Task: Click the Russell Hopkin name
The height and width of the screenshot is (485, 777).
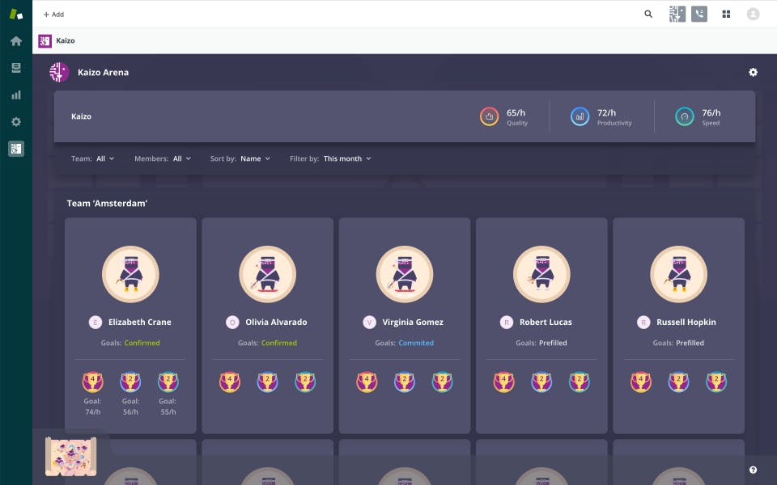Action: click(x=686, y=323)
